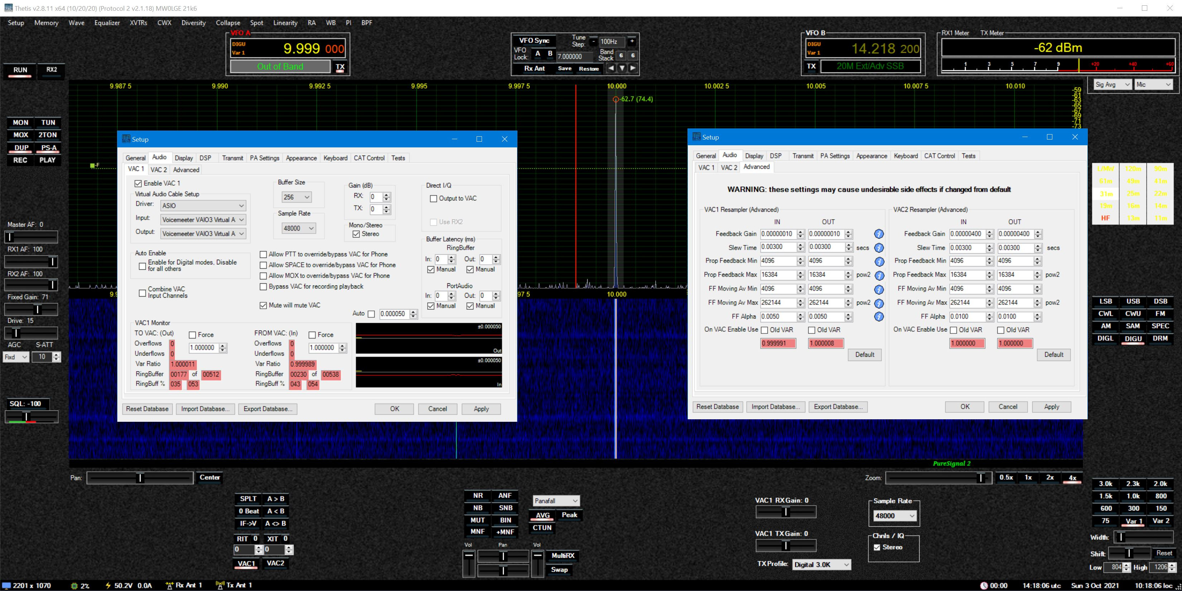Enable the Output to VAC checkbox
This screenshot has width=1182, height=591.
pyautogui.click(x=434, y=199)
